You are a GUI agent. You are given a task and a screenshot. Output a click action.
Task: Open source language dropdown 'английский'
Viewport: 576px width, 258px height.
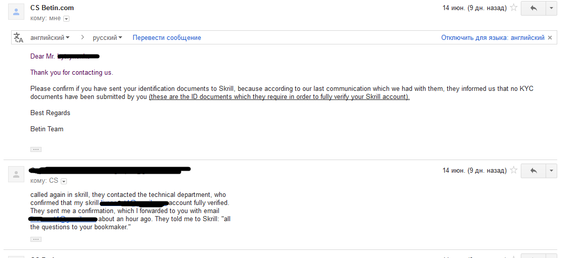[50, 38]
